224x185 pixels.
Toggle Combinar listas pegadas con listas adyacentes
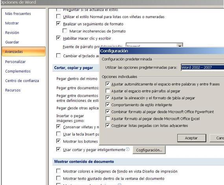click(108, 125)
